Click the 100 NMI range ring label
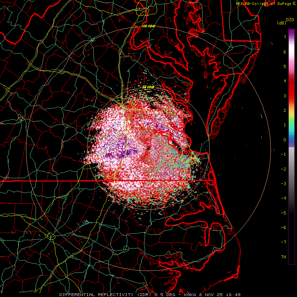The width and height of the screenshot is (297, 297). click(x=148, y=26)
